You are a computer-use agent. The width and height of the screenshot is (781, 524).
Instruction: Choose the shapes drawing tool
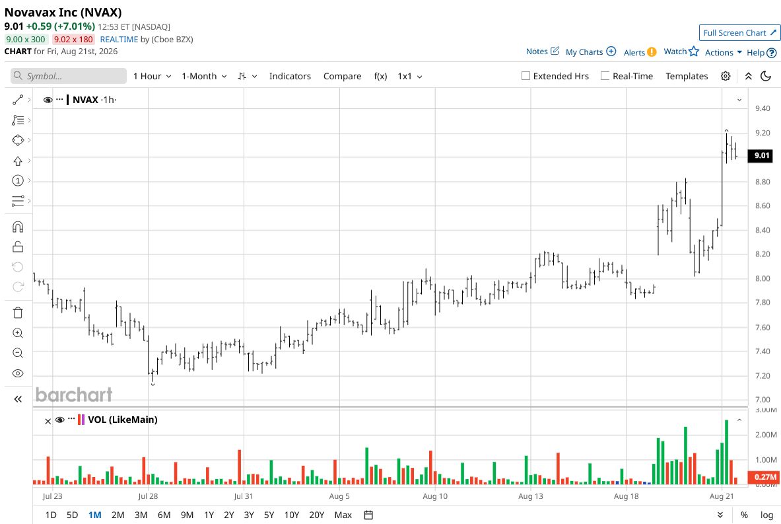coord(18,141)
